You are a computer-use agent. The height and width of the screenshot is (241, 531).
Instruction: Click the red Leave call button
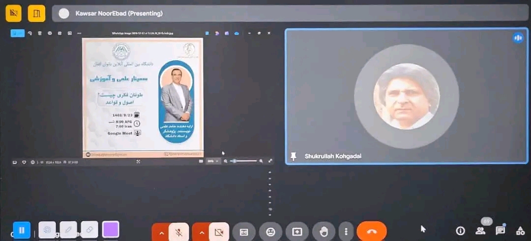click(x=371, y=232)
